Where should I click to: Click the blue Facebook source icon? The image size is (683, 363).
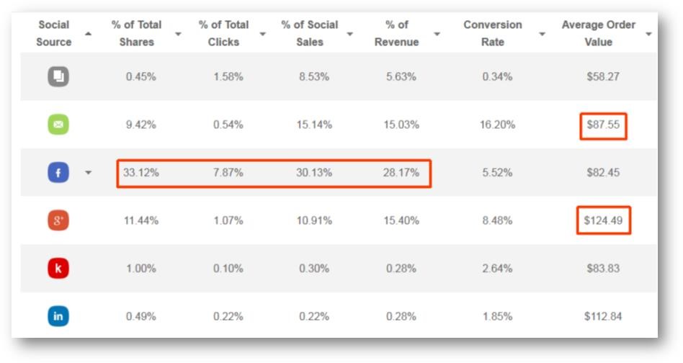click(58, 173)
